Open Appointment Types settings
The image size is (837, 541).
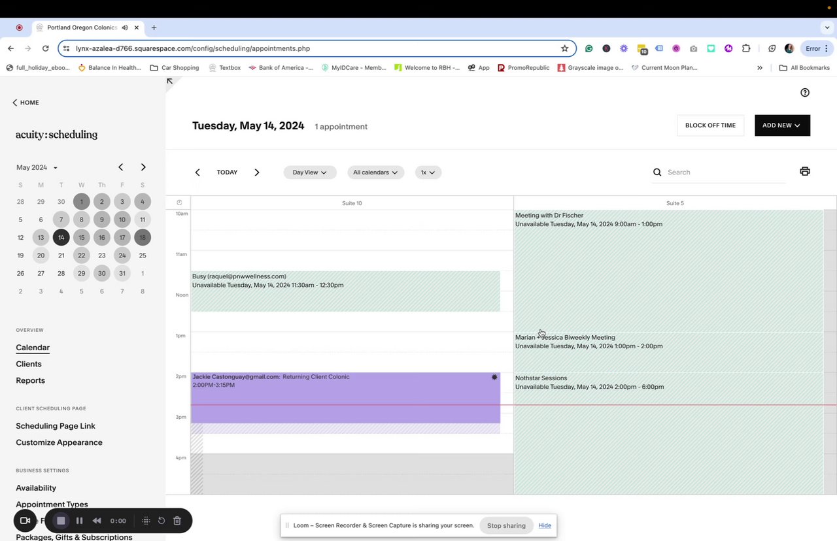point(52,504)
